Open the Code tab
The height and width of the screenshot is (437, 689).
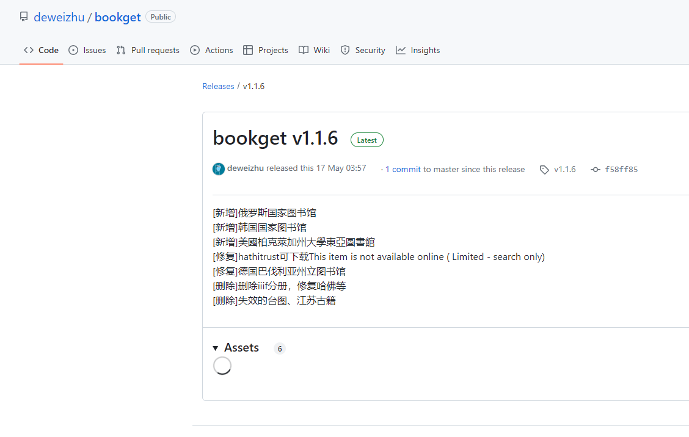pyautogui.click(x=41, y=50)
